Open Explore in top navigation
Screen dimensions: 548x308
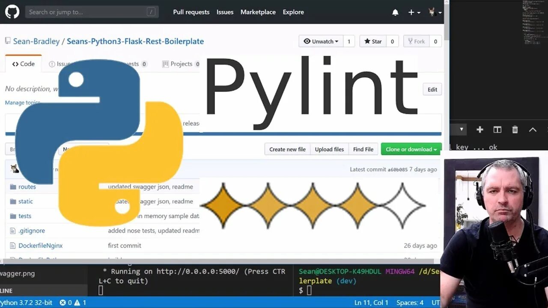pyautogui.click(x=293, y=12)
